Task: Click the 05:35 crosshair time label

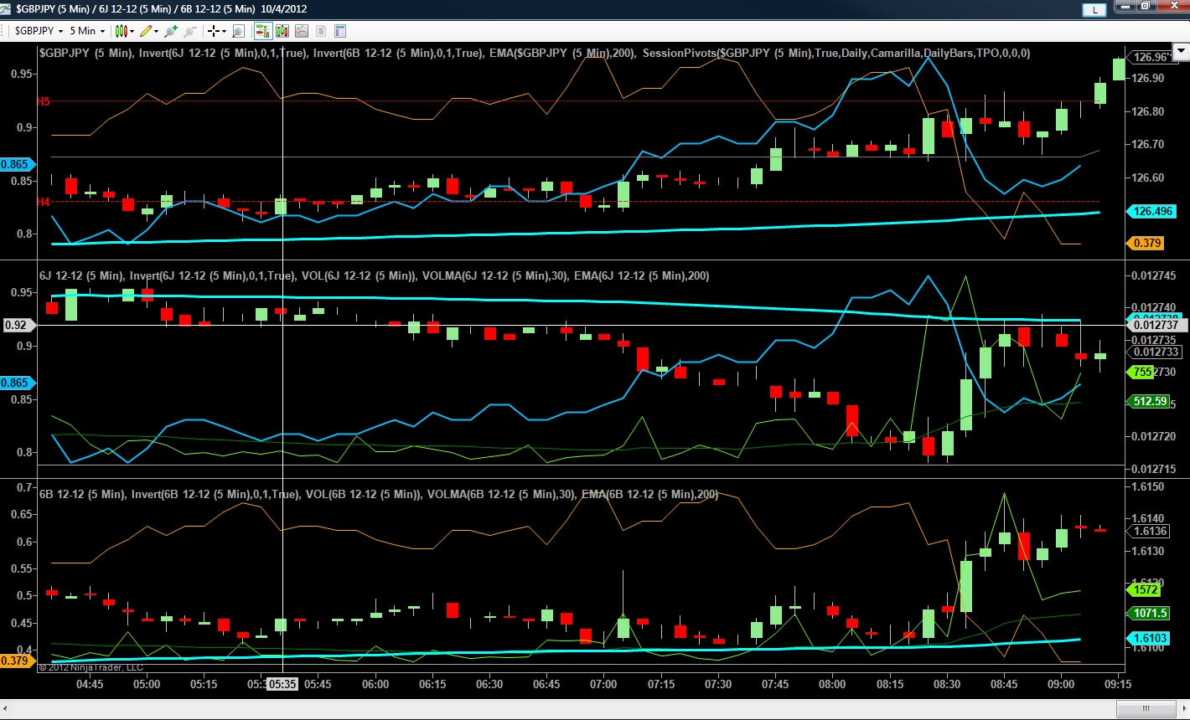Action: pos(282,684)
